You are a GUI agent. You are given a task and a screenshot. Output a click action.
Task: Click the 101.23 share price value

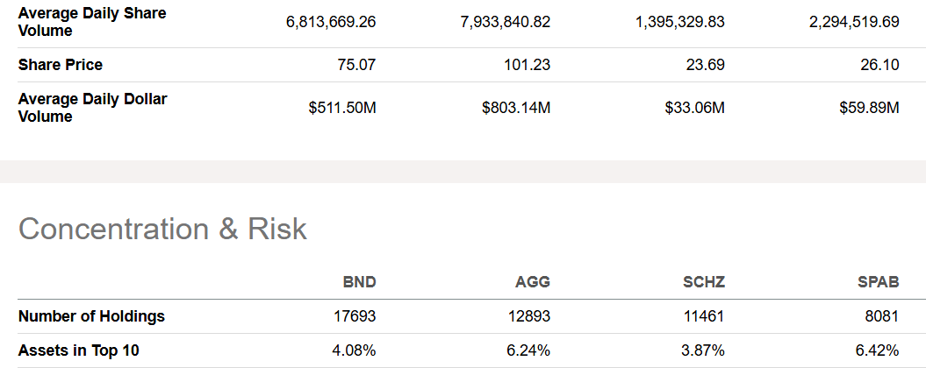pos(528,65)
